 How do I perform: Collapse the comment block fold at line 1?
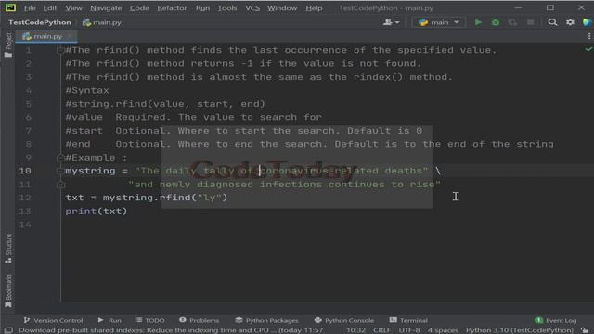(x=59, y=49)
